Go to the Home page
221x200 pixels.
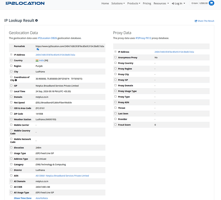point(105,3)
